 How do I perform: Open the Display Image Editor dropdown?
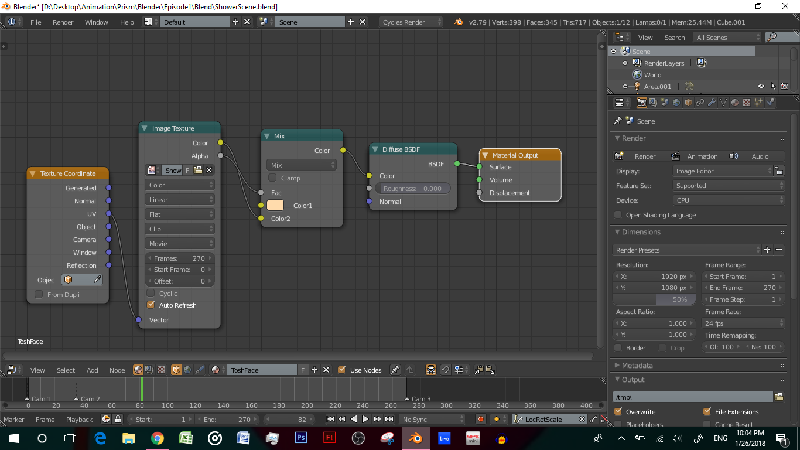coord(723,171)
